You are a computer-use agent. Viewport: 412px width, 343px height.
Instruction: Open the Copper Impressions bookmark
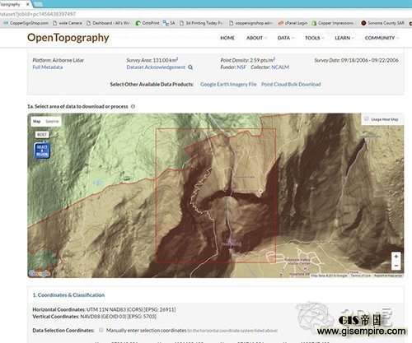(333, 23)
